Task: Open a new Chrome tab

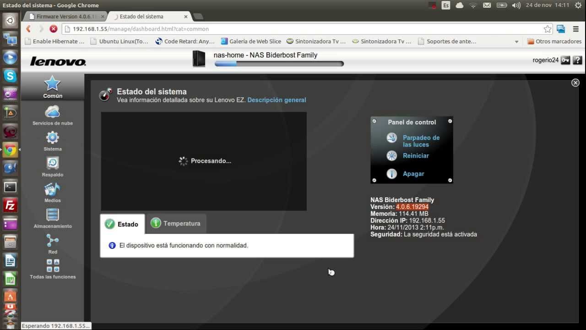Action: point(198,16)
